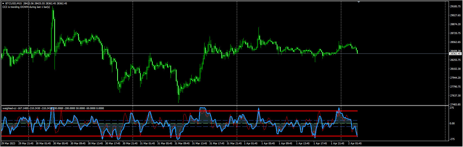The width and height of the screenshot is (463, 147).
Task: Click the latest candle at chart's right edge
Action: pos(357,51)
